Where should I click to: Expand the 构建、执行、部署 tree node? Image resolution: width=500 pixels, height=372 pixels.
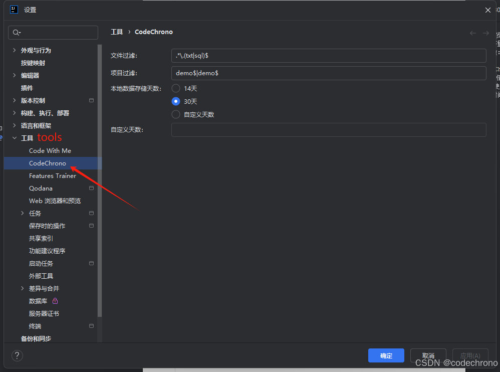click(x=15, y=113)
